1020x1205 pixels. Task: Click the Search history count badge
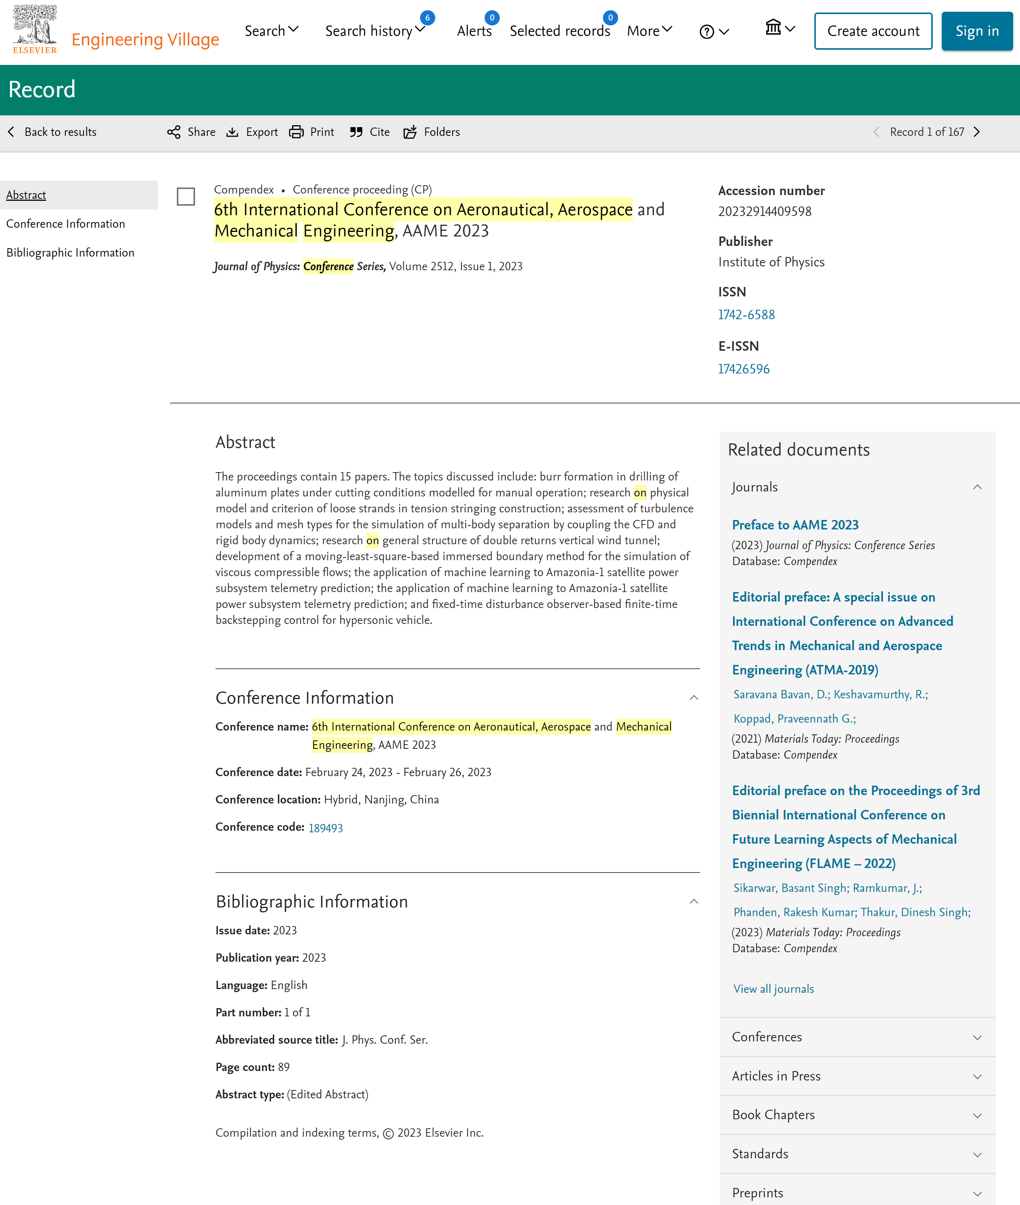[x=427, y=17]
